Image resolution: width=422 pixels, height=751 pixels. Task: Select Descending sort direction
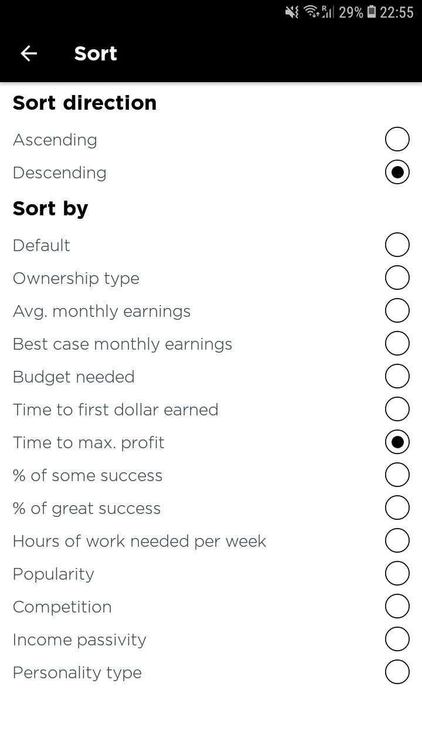pos(397,172)
